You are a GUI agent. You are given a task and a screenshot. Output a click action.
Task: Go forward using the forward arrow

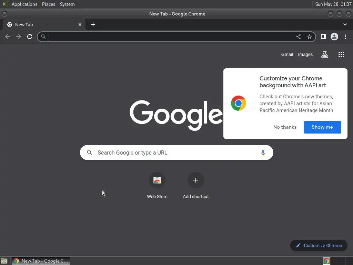click(x=19, y=37)
